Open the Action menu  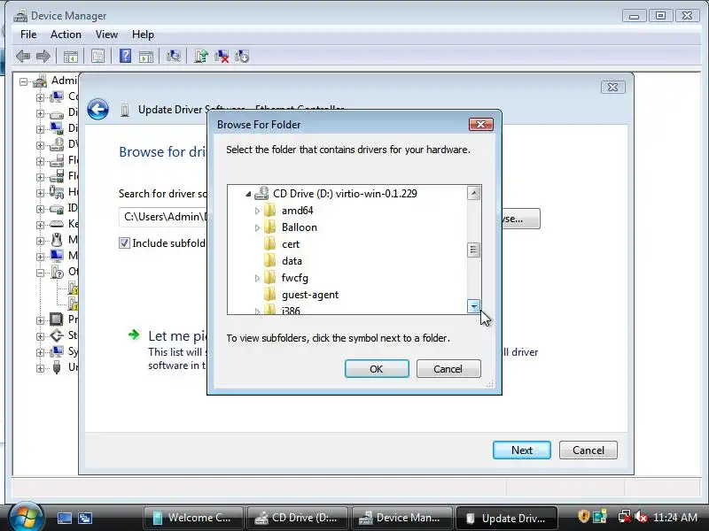(x=66, y=35)
